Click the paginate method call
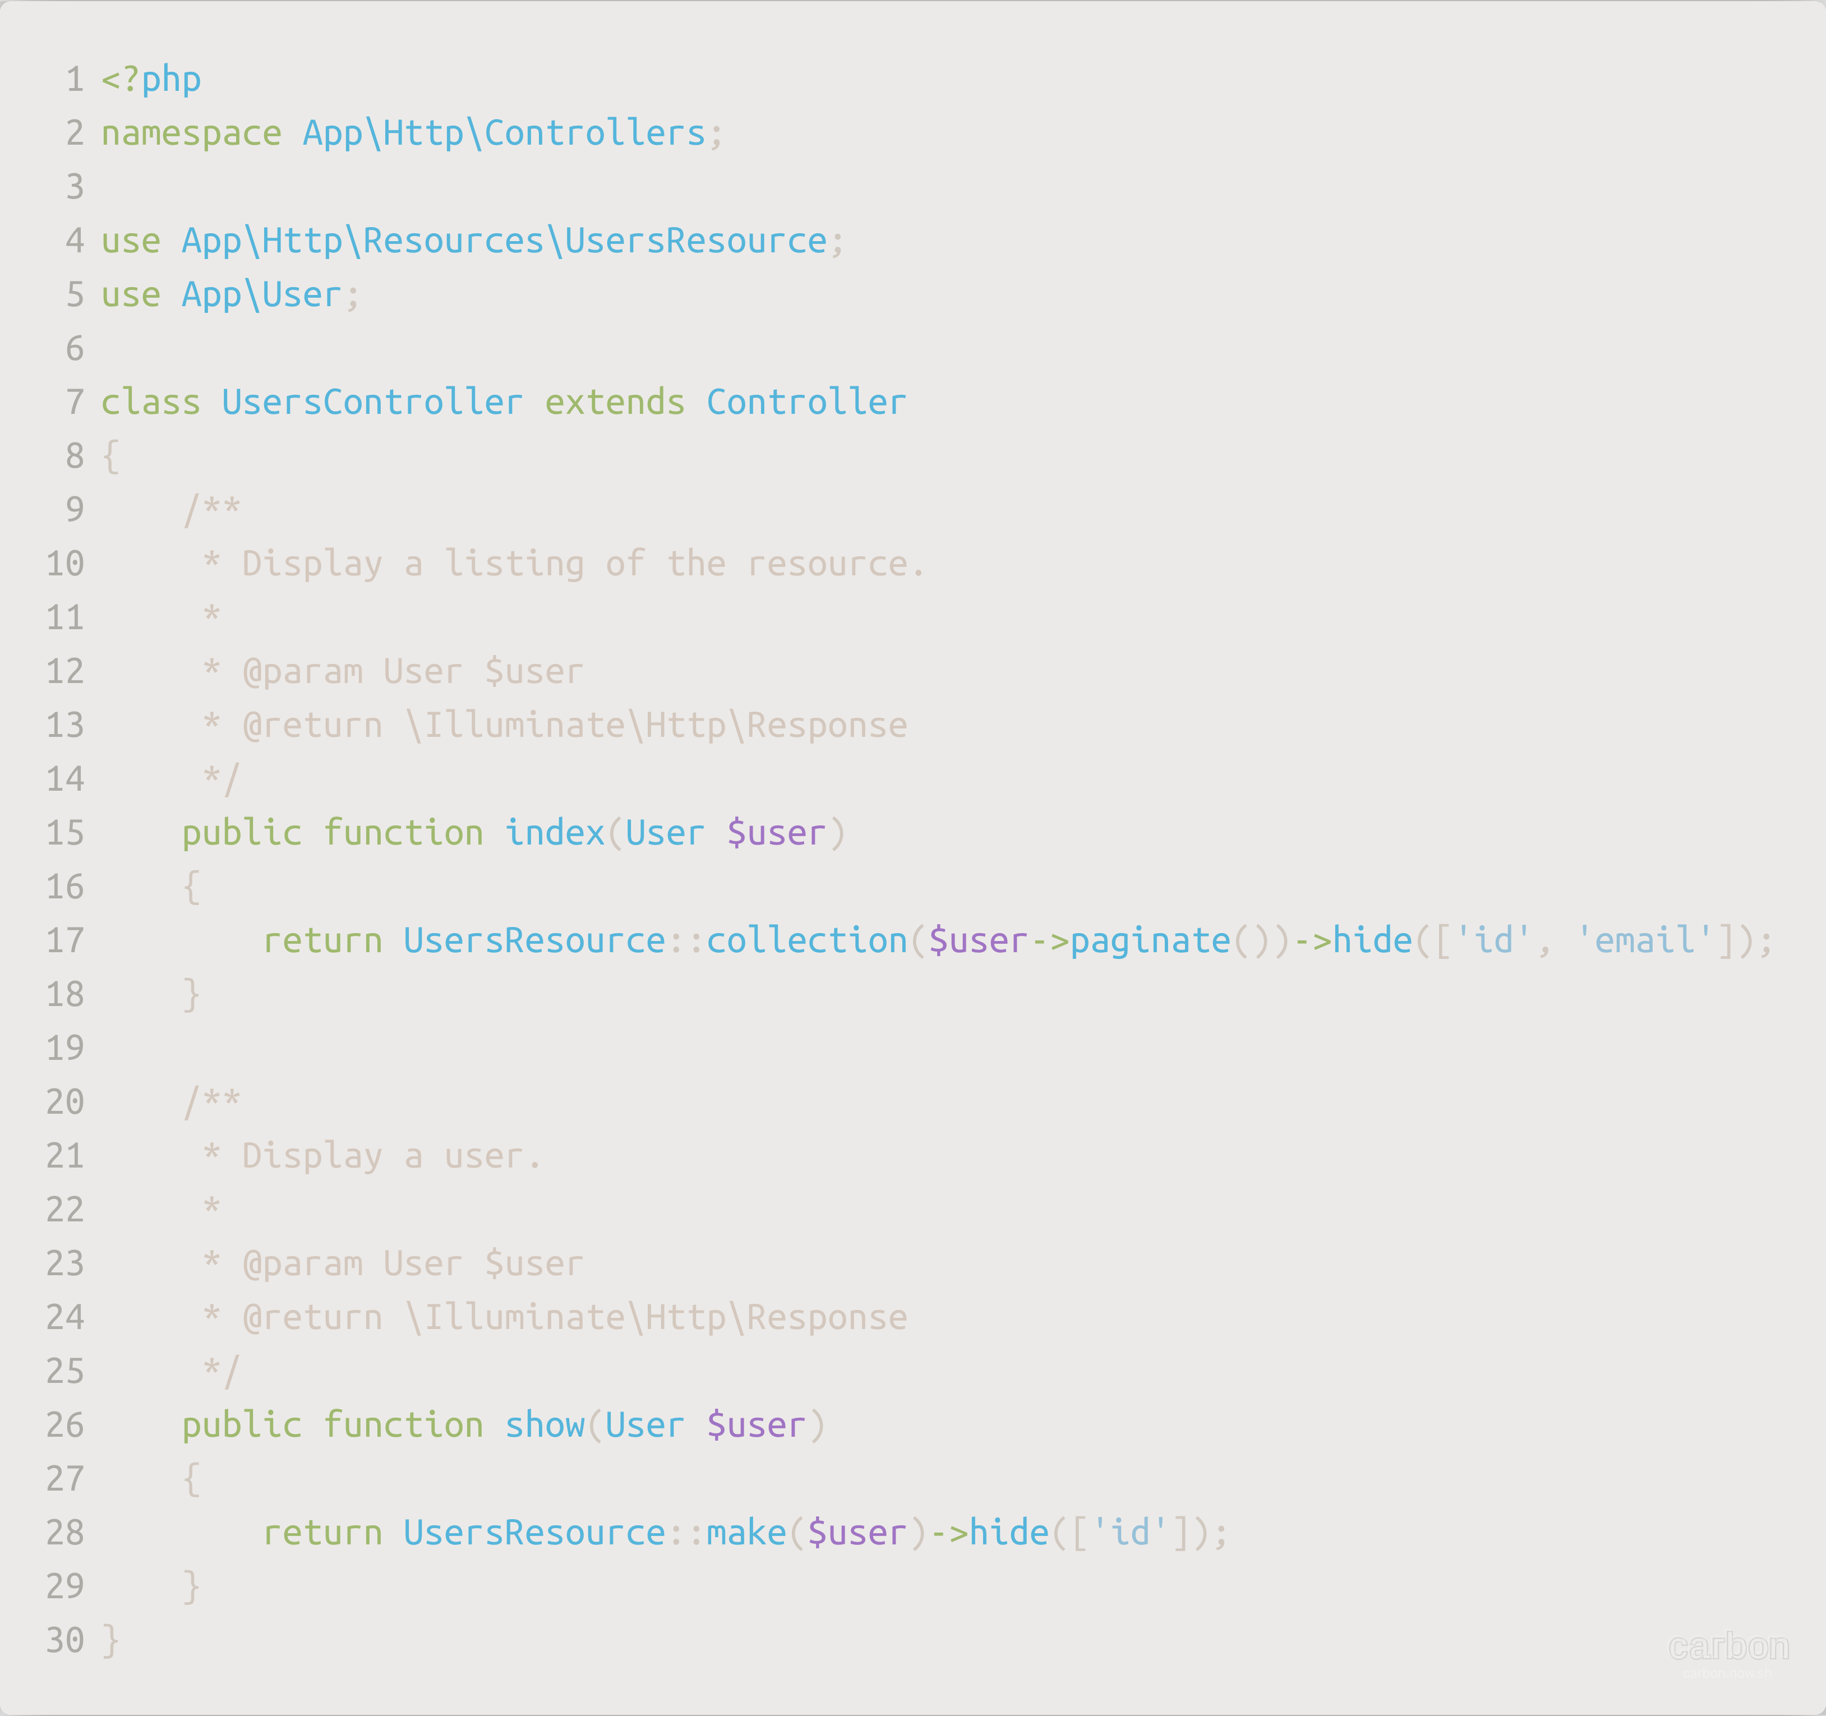Viewport: 1826px width, 1716px height. 1150,940
